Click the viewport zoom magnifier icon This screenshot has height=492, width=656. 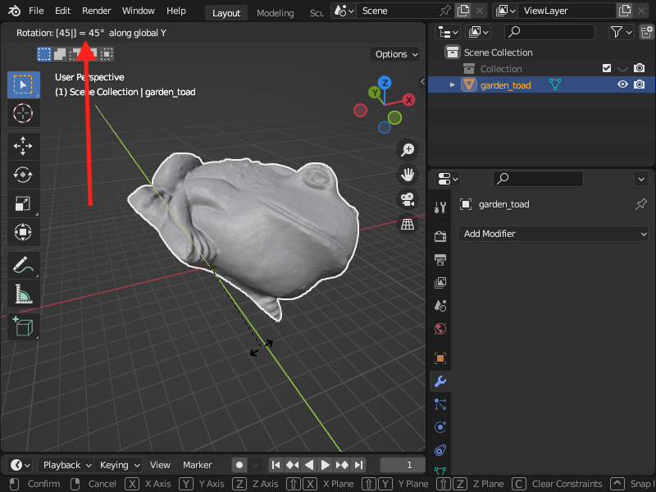tap(407, 150)
